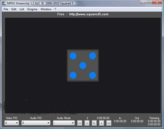The height and width of the screenshot is (129, 164).
Task: Click the Squared 5 dice logo in preview
Action: (x=83, y=65)
